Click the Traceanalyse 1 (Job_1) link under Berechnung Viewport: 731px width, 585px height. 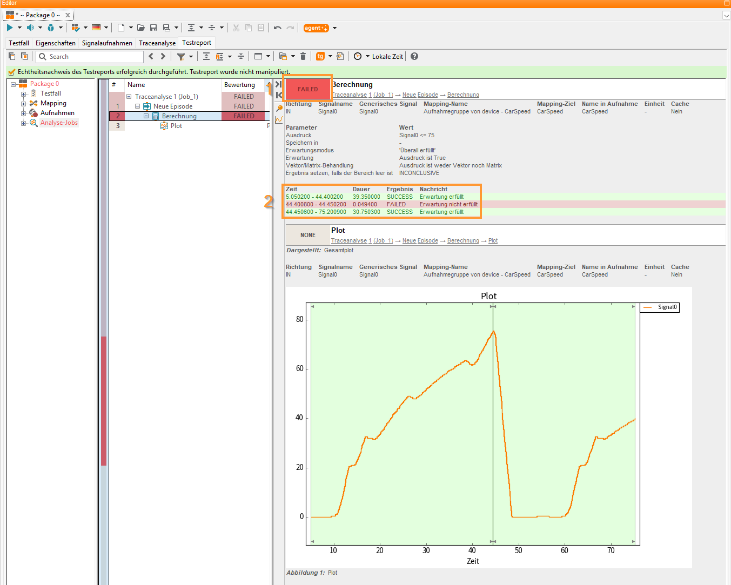click(x=362, y=95)
